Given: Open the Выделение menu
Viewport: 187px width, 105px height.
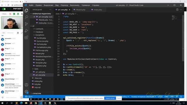Looking at the screenshot, I should pyautogui.click(x=48, y=5).
